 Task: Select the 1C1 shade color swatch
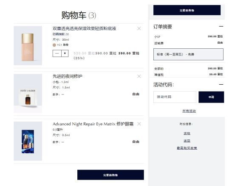pyautogui.click(x=54, y=45)
